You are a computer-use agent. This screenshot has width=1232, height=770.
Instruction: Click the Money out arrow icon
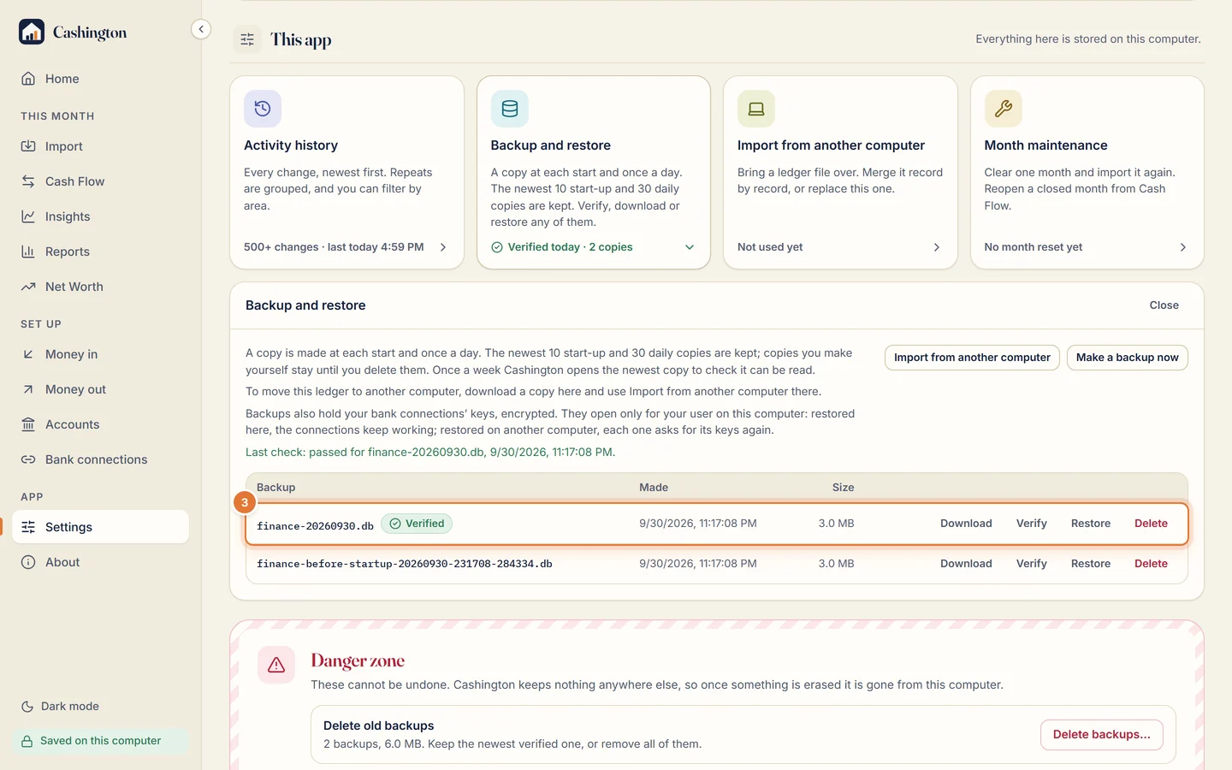28,389
